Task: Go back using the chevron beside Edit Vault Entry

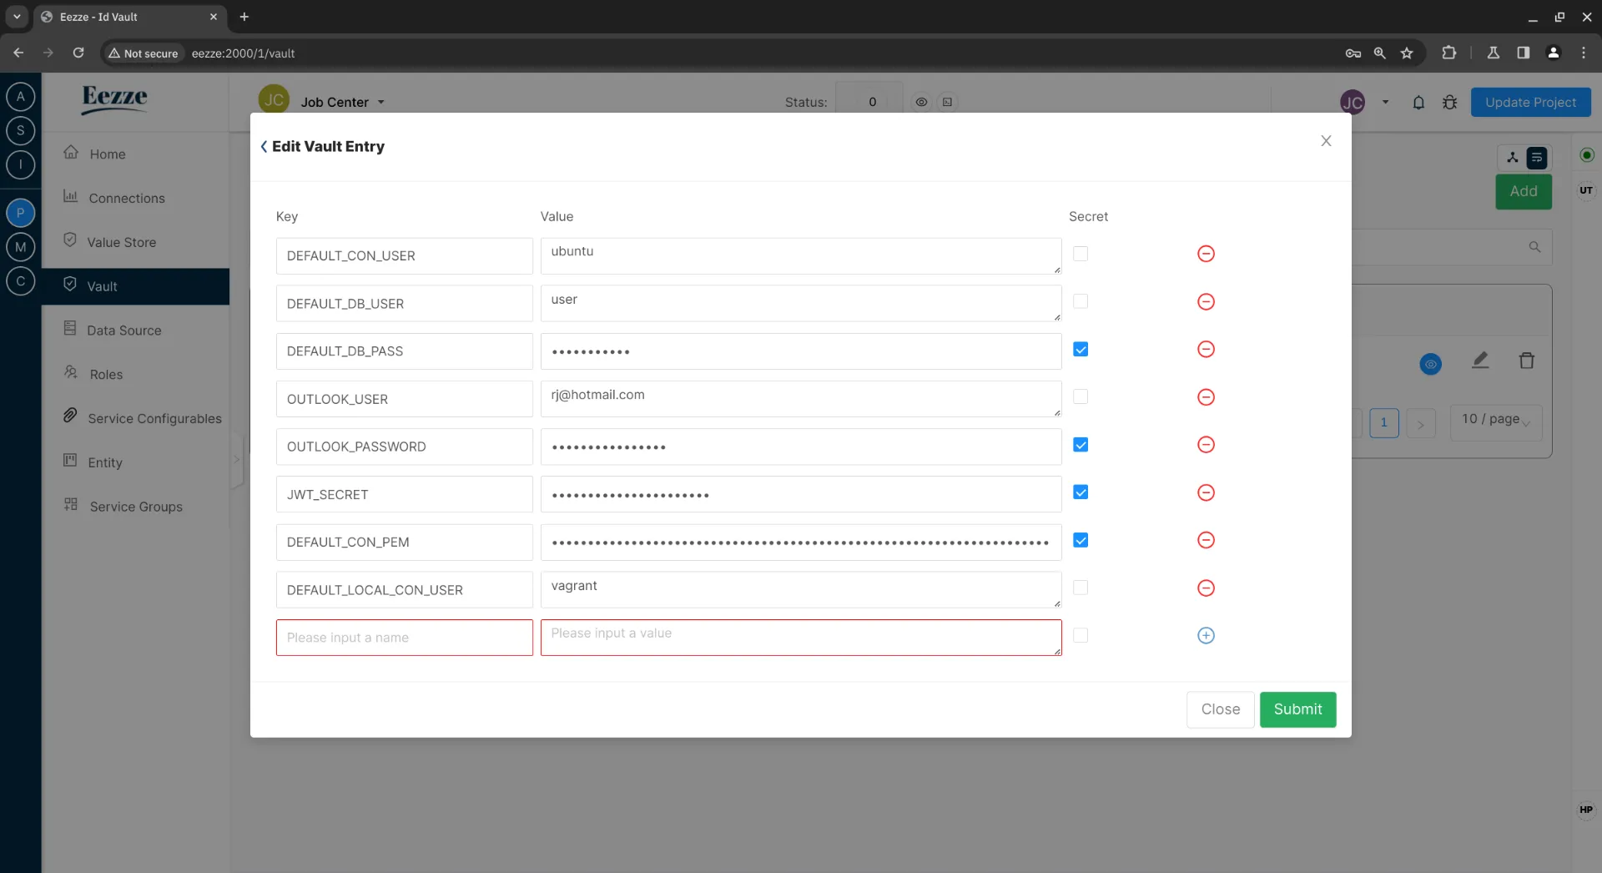Action: (264, 147)
